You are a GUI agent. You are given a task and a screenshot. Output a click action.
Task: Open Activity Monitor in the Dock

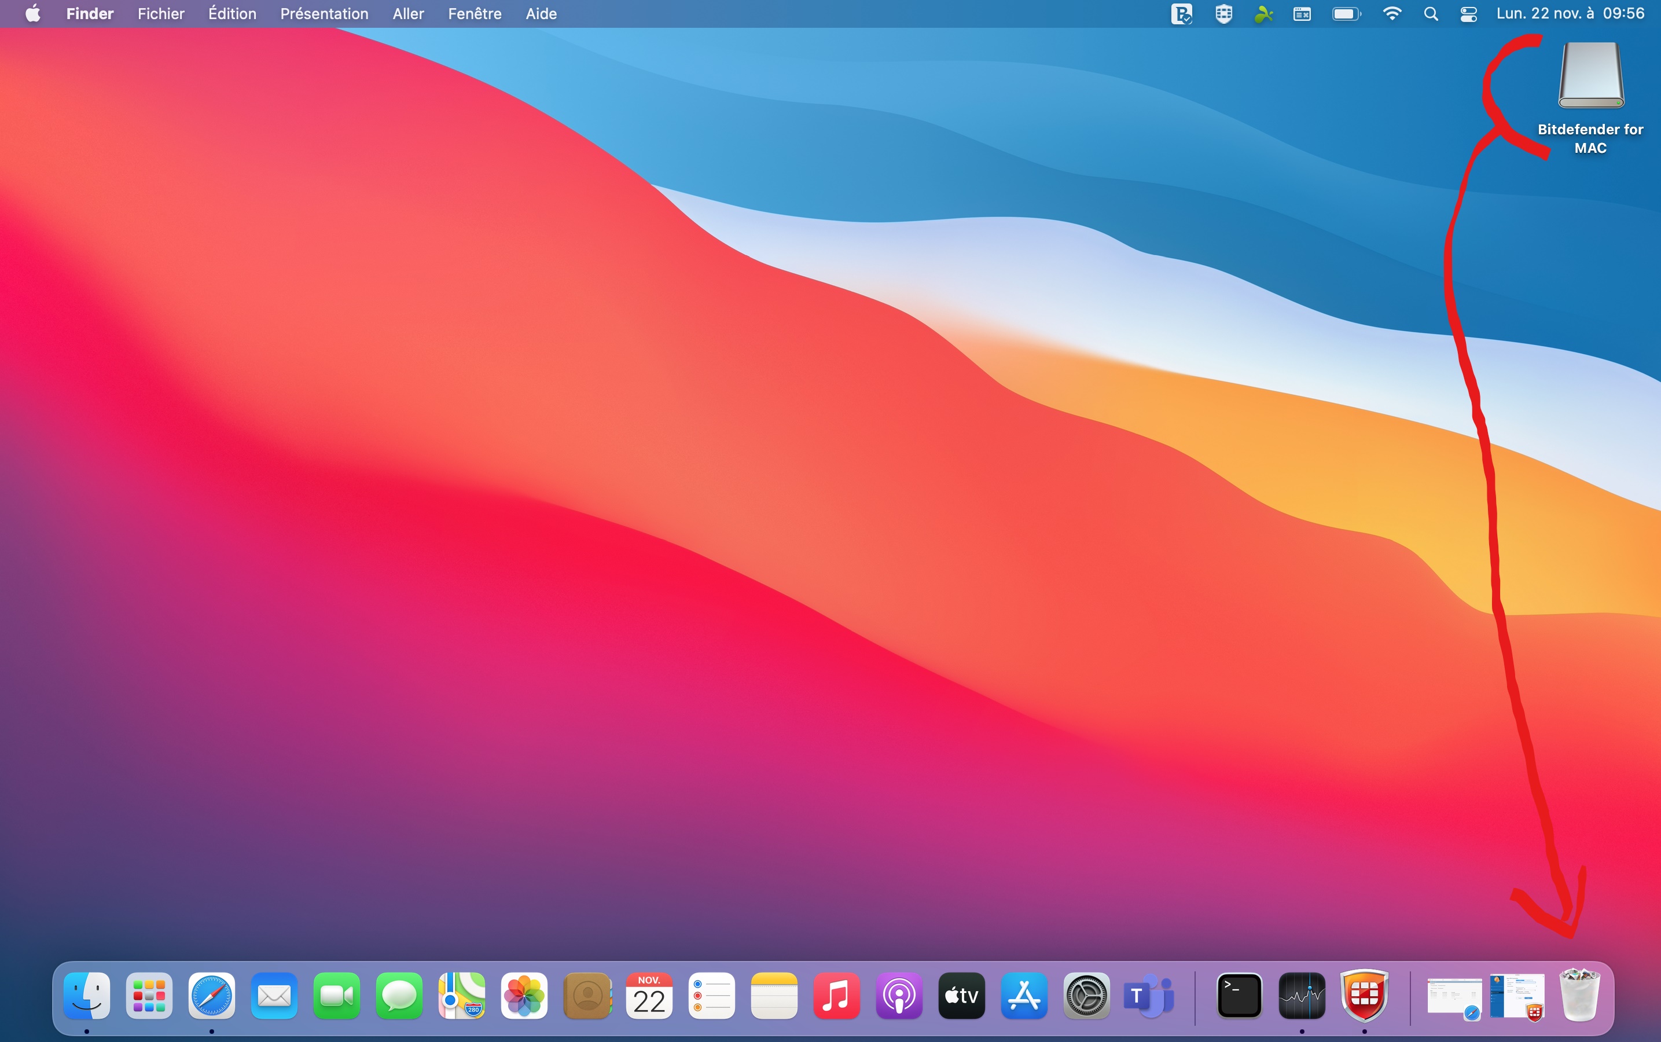click(1302, 996)
